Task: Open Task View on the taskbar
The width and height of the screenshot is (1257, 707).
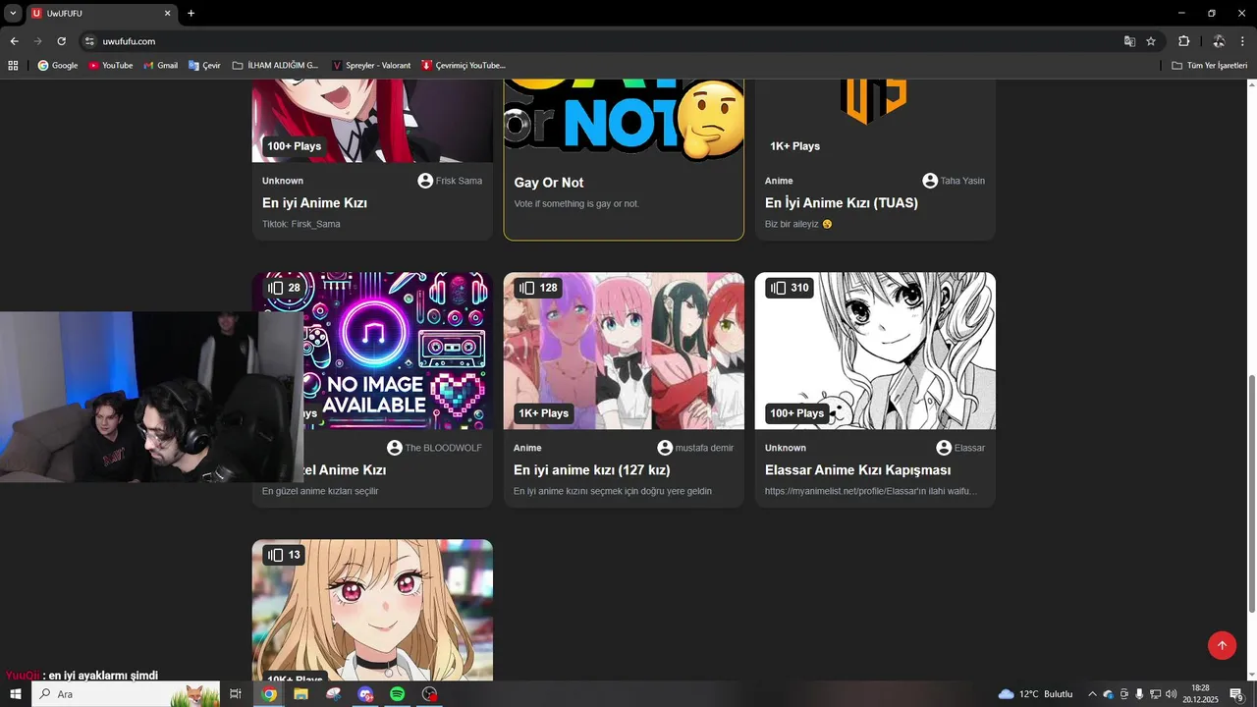Action: [x=236, y=694]
